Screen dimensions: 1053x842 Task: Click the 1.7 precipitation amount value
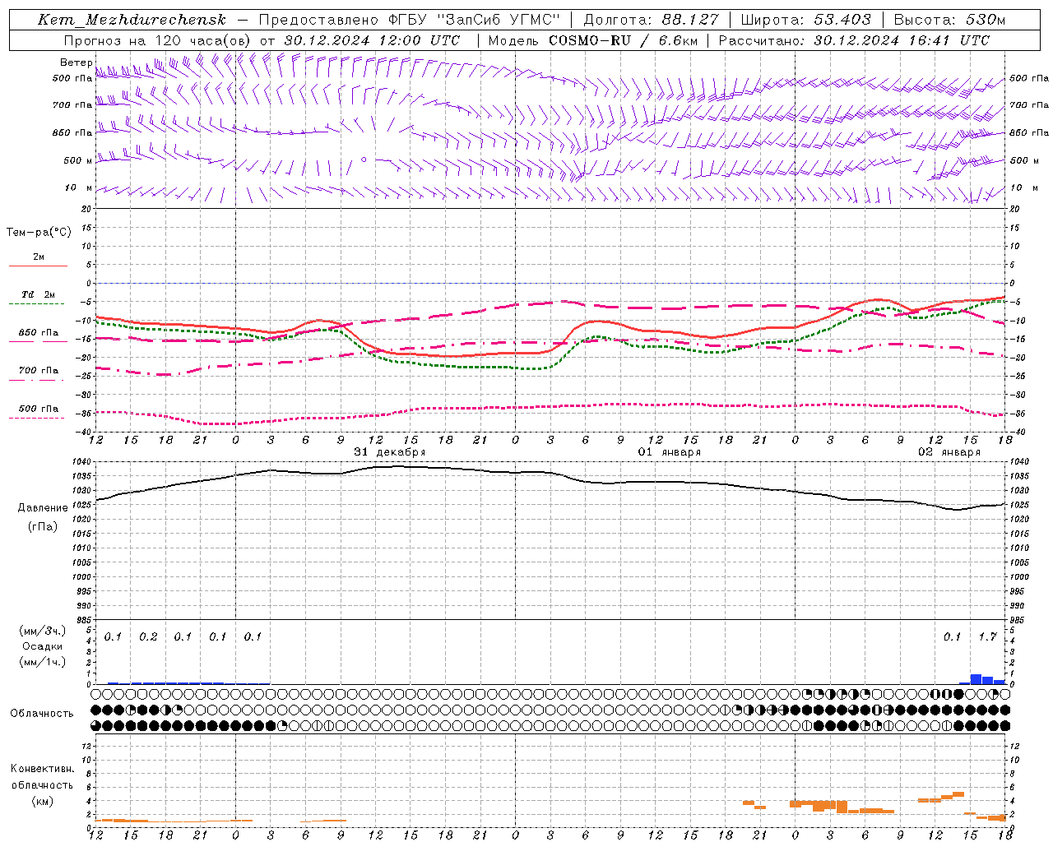coord(987,636)
